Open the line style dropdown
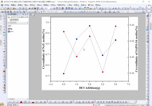This screenshot has height=106, width=152. point(126,12)
